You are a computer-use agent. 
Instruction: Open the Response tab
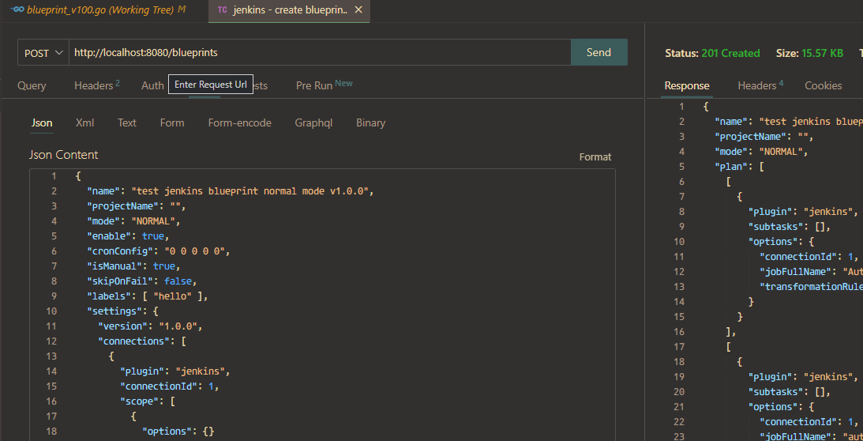click(687, 85)
